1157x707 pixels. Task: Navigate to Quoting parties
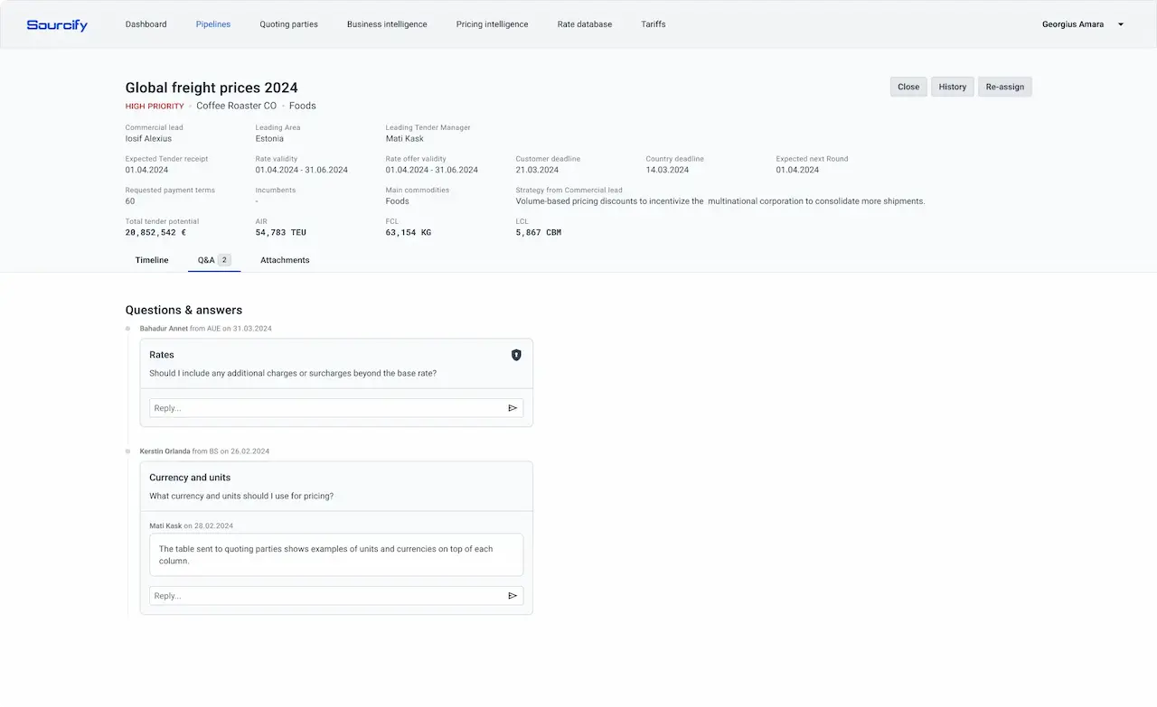[288, 24]
